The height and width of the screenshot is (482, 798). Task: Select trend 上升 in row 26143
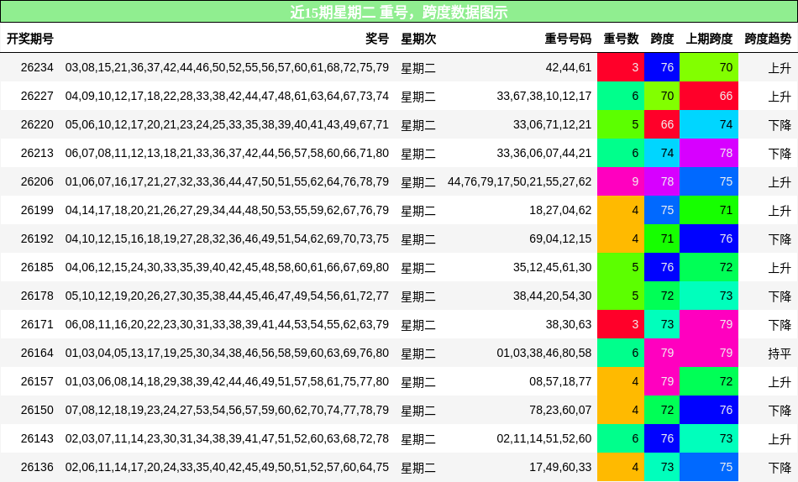780,438
